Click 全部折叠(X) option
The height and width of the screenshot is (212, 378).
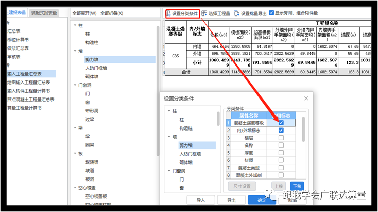112,13
